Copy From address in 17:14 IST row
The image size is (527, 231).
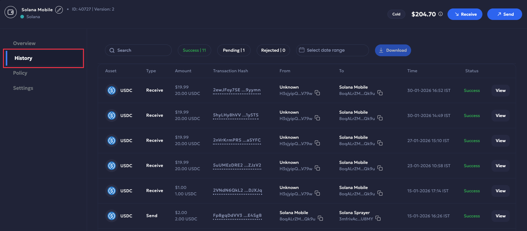317,193
